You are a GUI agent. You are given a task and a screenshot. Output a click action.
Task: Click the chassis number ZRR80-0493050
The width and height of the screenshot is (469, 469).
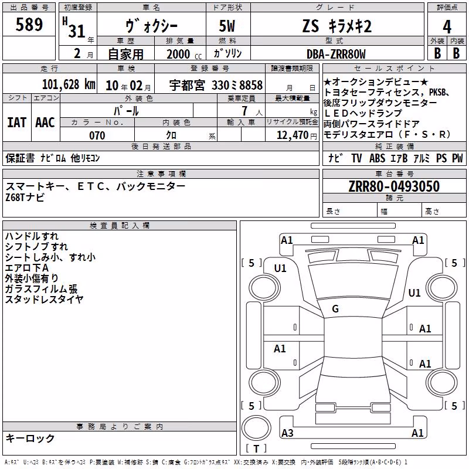pyautogui.click(x=394, y=186)
